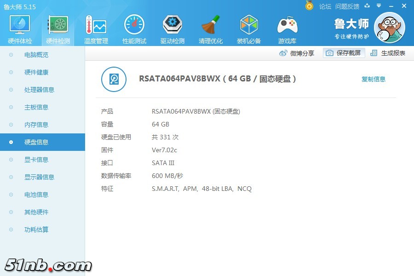Click 驱动检测 gear icon
The width and height of the screenshot is (414, 276).
click(x=172, y=25)
